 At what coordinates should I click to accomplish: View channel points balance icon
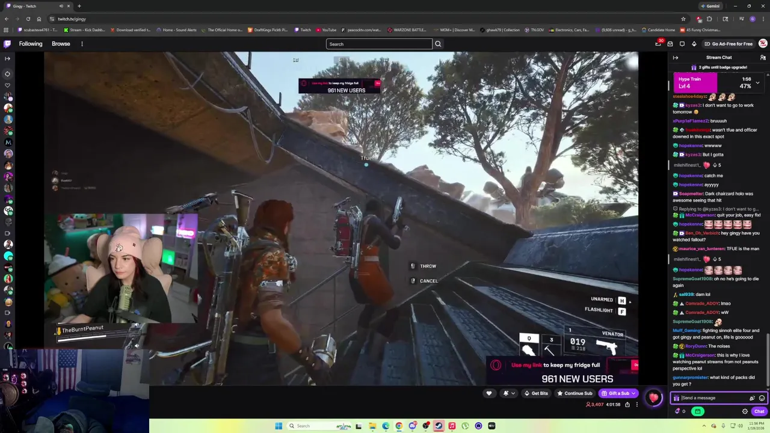(x=678, y=411)
